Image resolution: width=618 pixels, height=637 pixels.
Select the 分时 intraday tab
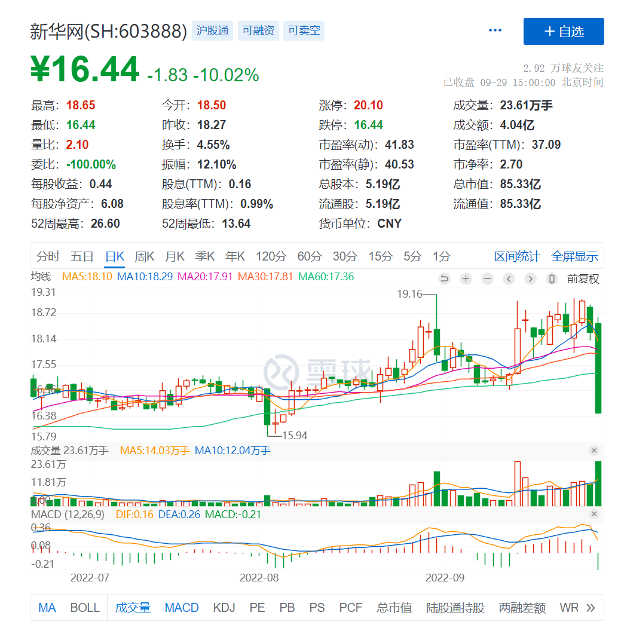point(48,257)
